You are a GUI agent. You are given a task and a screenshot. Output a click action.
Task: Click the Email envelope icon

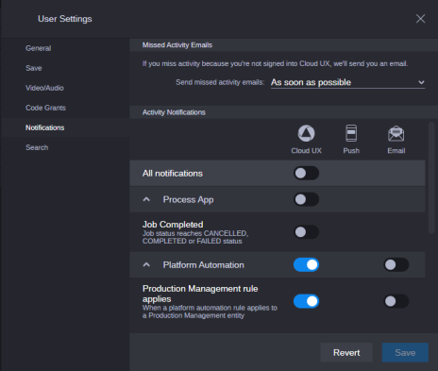(x=396, y=134)
